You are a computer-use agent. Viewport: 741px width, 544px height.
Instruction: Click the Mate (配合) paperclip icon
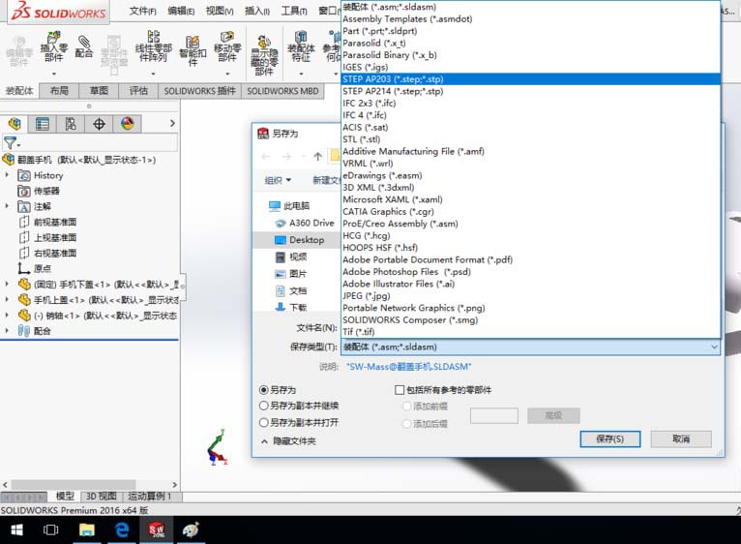tap(83, 42)
